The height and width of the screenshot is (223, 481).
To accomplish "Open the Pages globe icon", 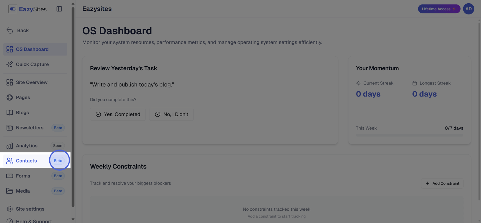I will (10, 98).
